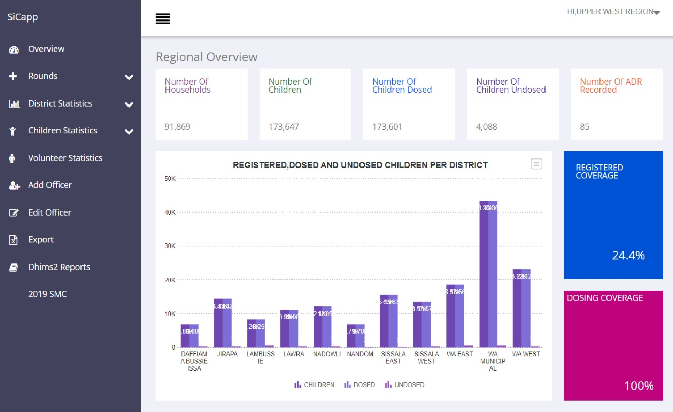Click the Edit Officer pencil icon
Screen dimensions: 673x412
pos(14,212)
